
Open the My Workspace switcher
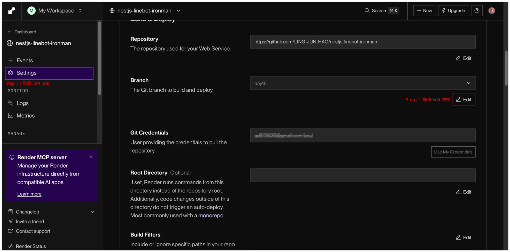tap(55, 10)
